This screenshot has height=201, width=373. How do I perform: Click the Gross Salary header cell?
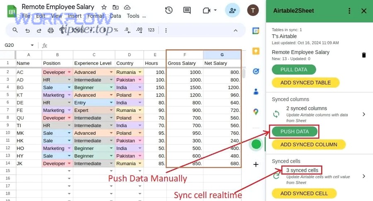(x=185, y=63)
